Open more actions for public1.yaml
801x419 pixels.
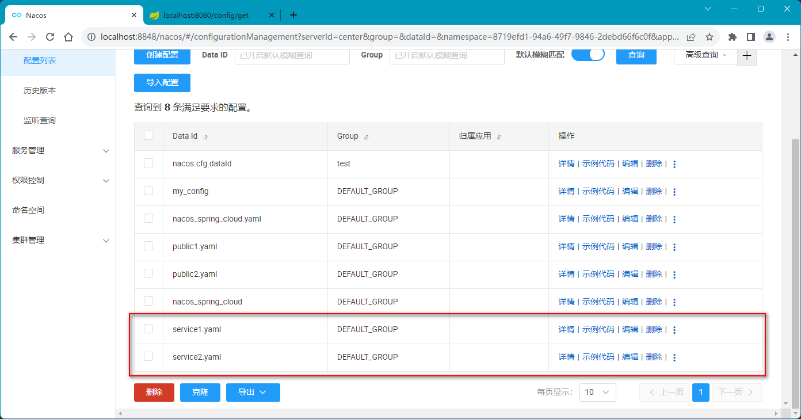click(x=674, y=247)
